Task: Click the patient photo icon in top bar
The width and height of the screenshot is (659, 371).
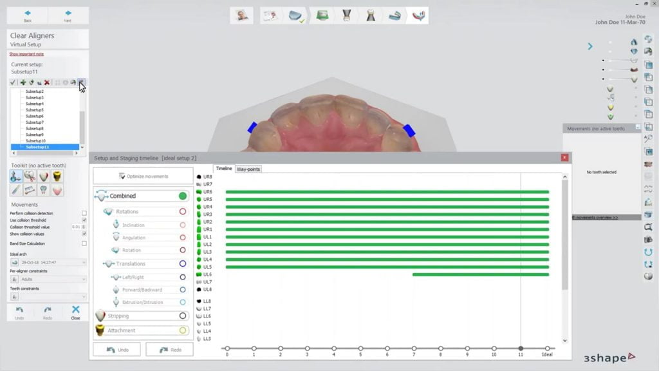Action: click(242, 15)
